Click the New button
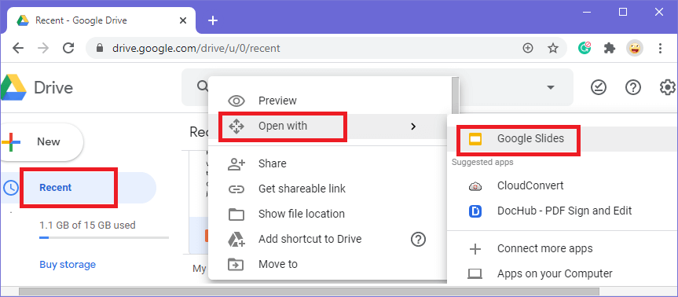 [42, 141]
